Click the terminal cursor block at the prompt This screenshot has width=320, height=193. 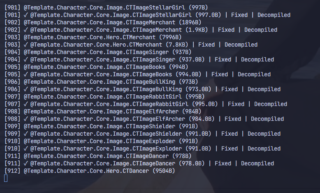coord(6,178)
